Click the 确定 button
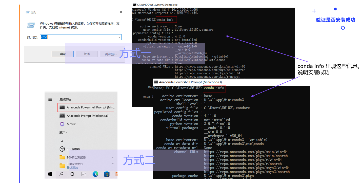The width and height of the screenshot is (361, 183). (63, 54)
